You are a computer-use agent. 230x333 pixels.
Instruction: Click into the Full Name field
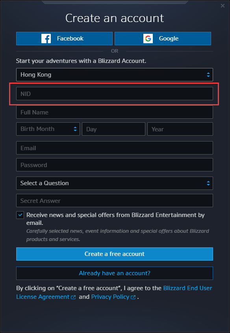115,112
